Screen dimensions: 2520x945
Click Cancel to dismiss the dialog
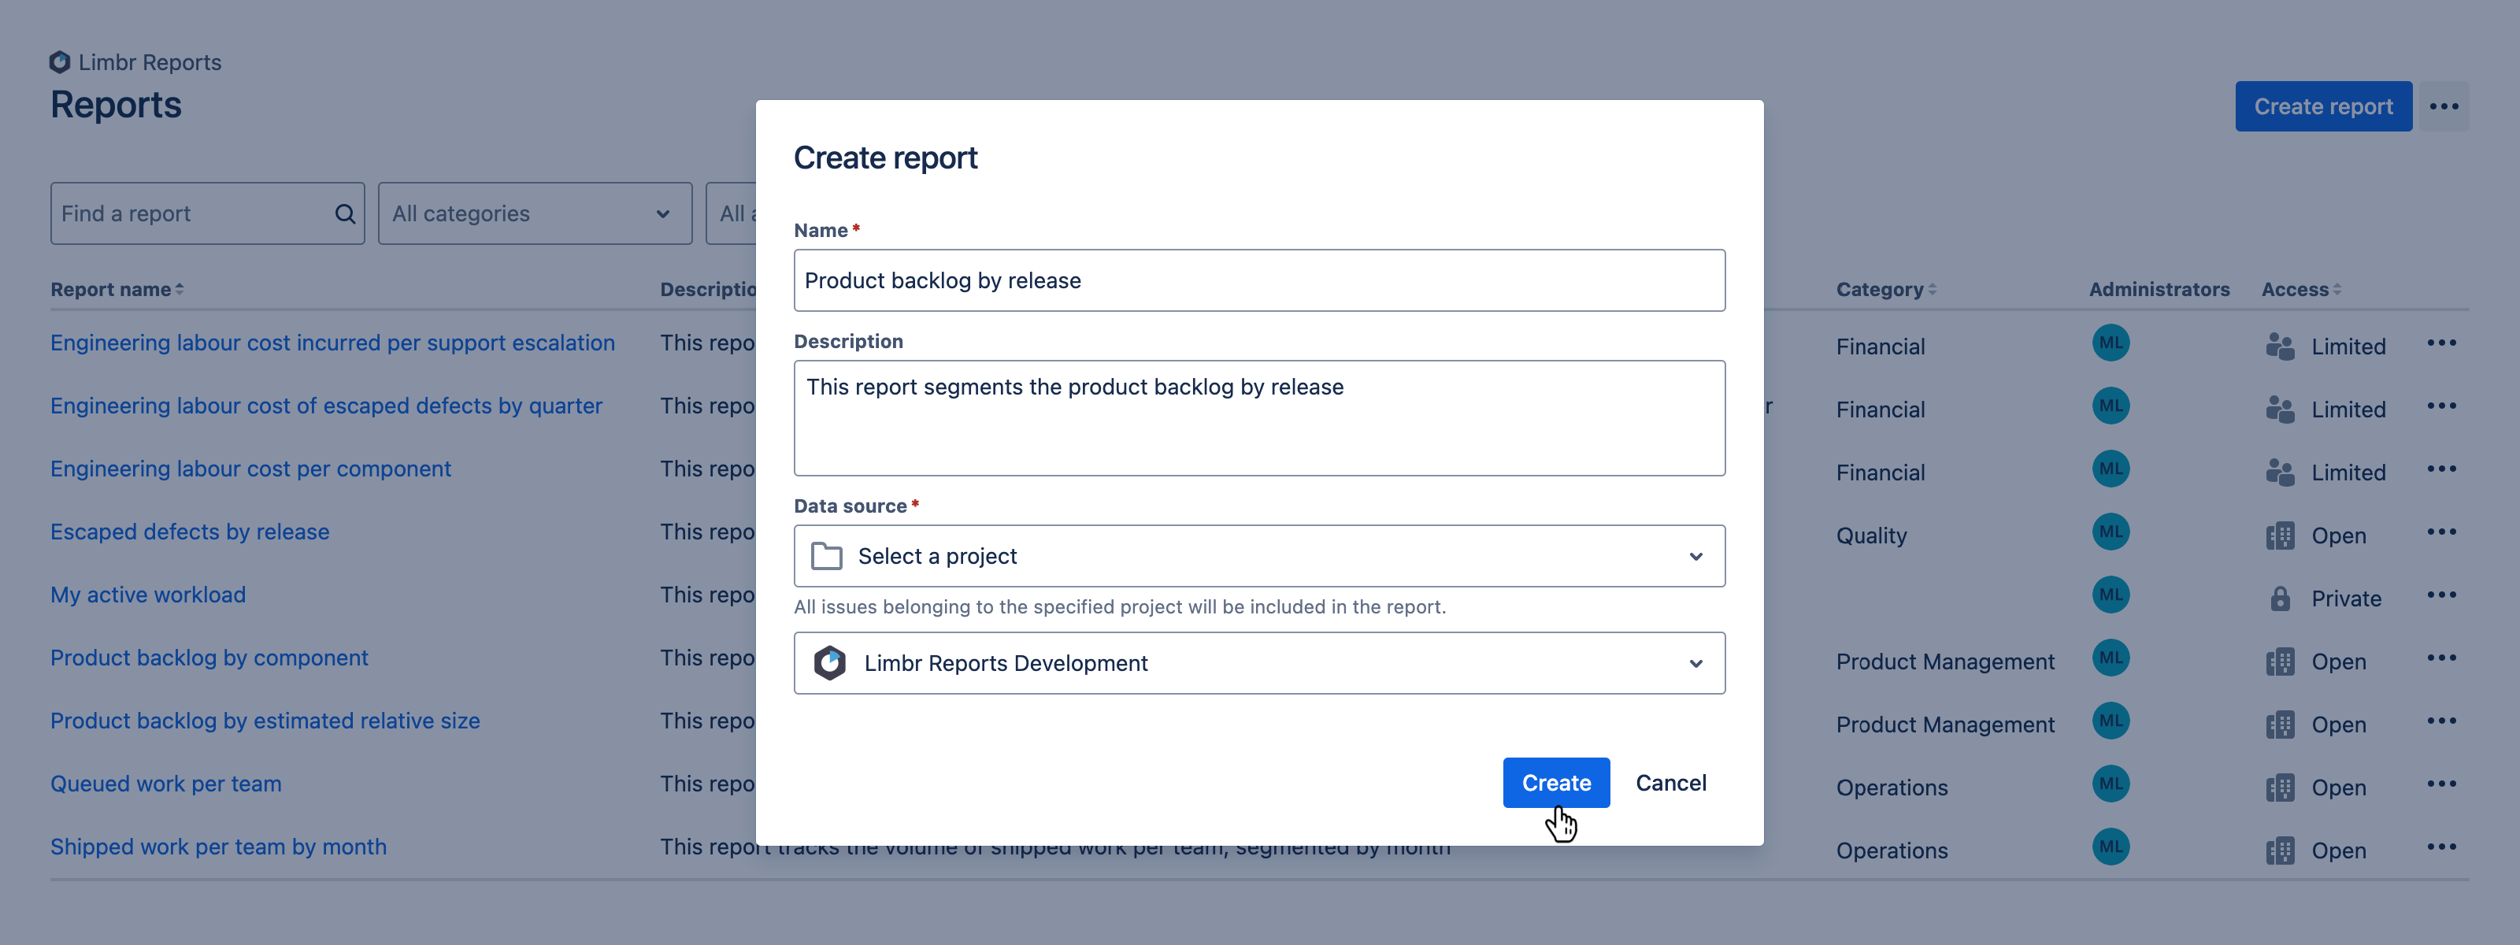1671,783
